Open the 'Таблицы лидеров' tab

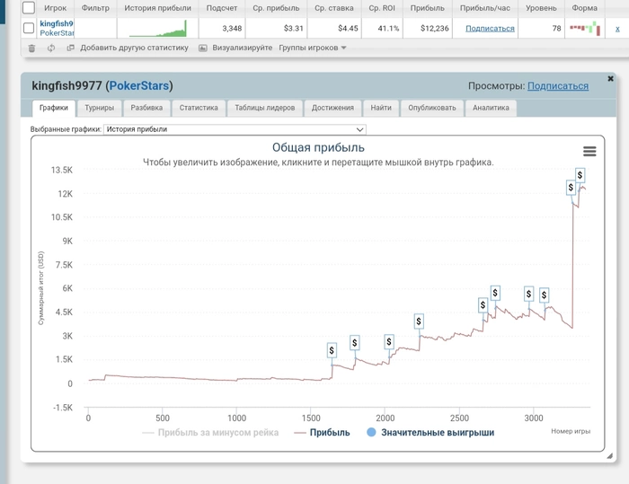pos(265,108)
